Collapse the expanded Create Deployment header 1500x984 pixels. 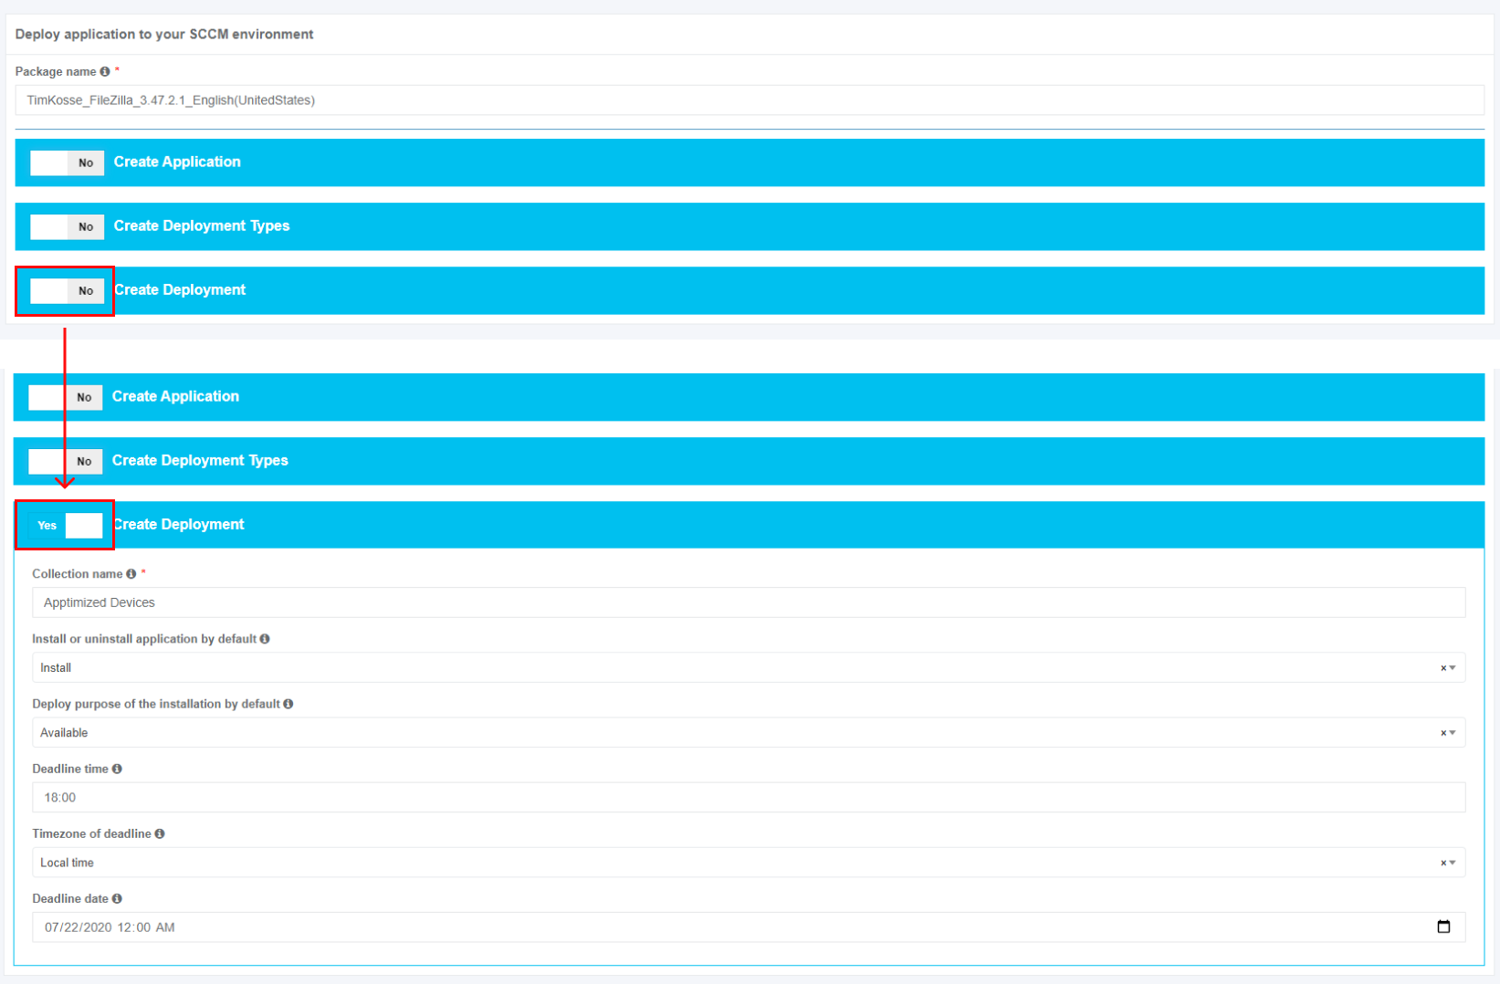click(749, 525)
